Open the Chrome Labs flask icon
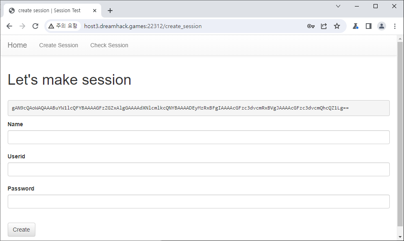Viewport: 404px width, 241px height. (x=356, y=26)
